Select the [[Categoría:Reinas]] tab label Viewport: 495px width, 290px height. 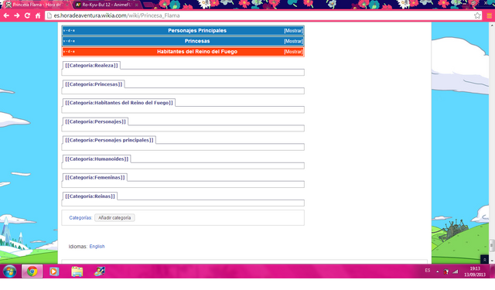pyautogui.click(x=90, y=196)
